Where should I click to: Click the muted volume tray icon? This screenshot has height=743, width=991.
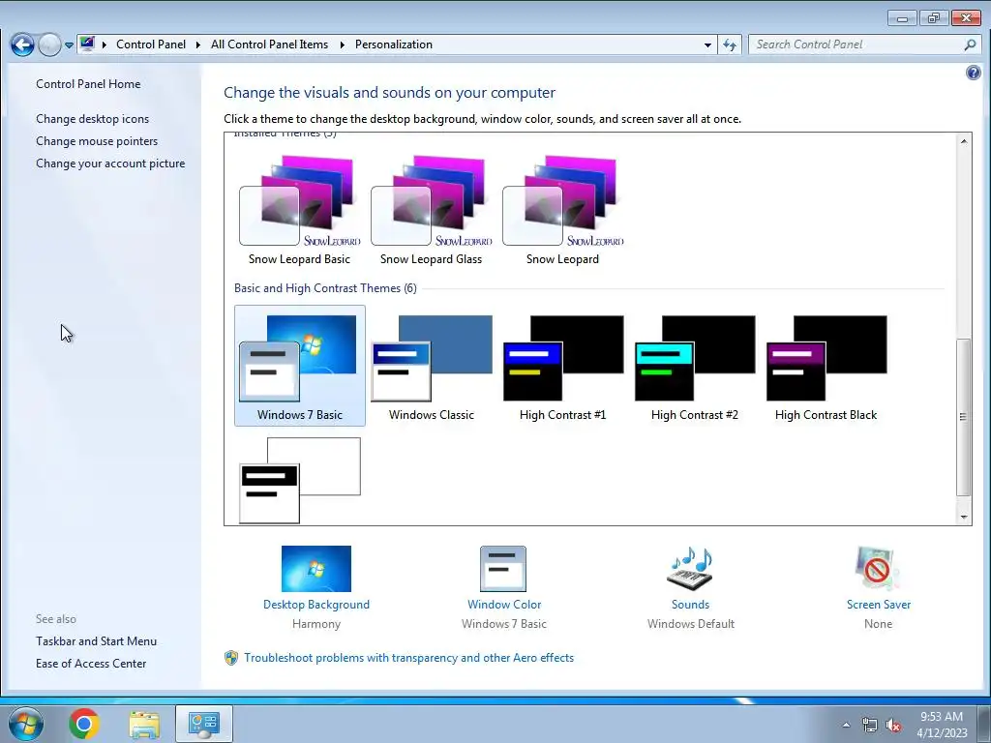pyautogui.click(x=893, y=725)
